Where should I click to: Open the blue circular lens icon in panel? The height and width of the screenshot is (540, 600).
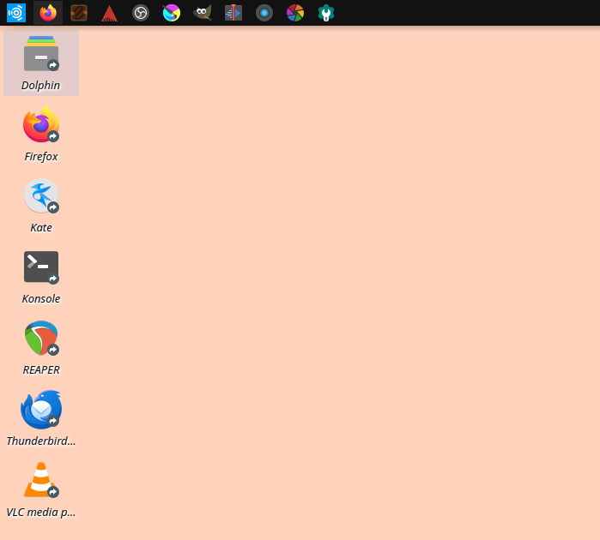[264, 13]
